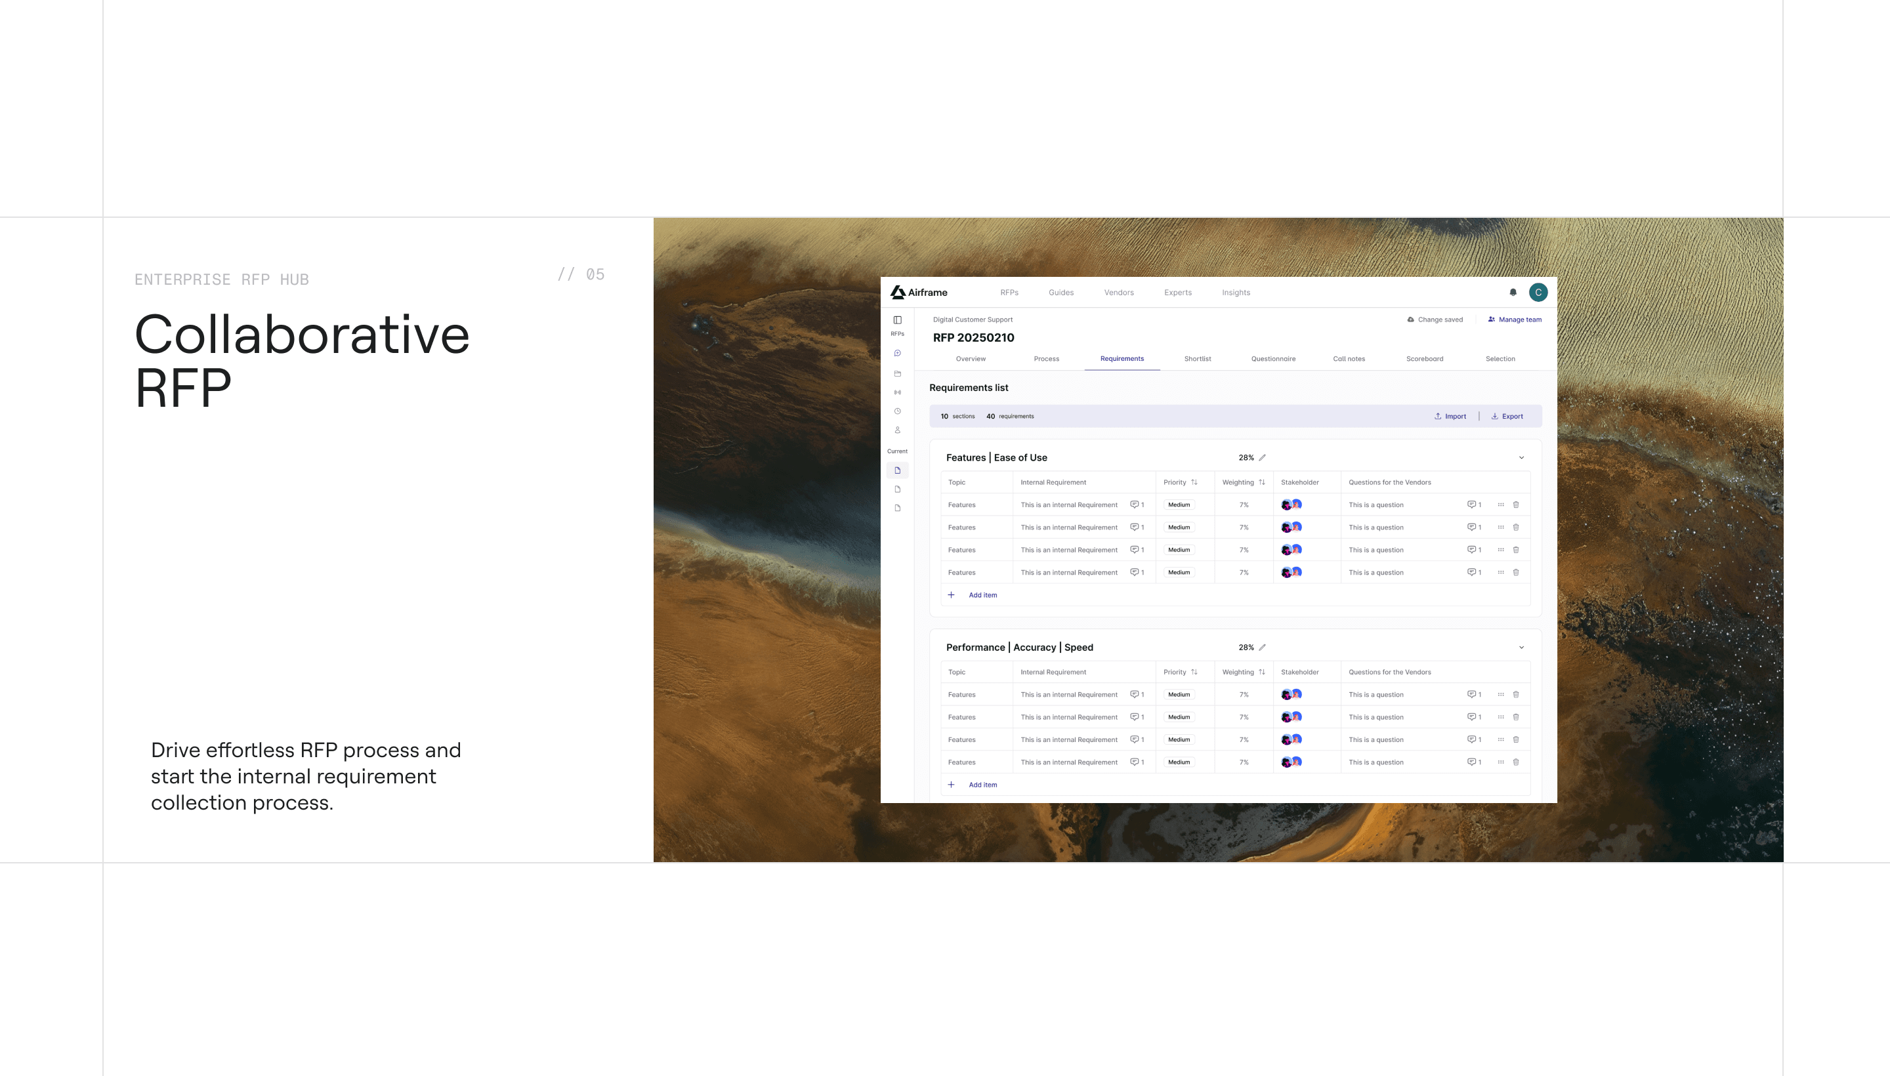Screen dimensions: 1890x1076
Task: Open question comments in first Features | Ease of Use row
Action: click(1474, 505)
